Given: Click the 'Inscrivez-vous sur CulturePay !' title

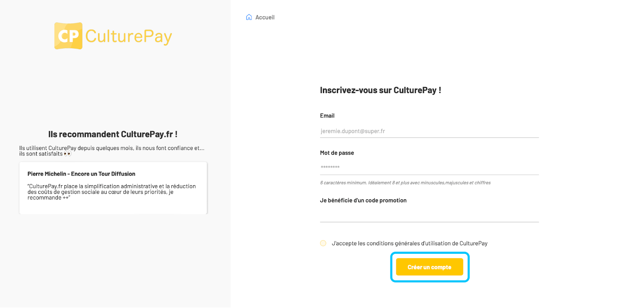Looking at the screenshot, I should coord(380,90).
